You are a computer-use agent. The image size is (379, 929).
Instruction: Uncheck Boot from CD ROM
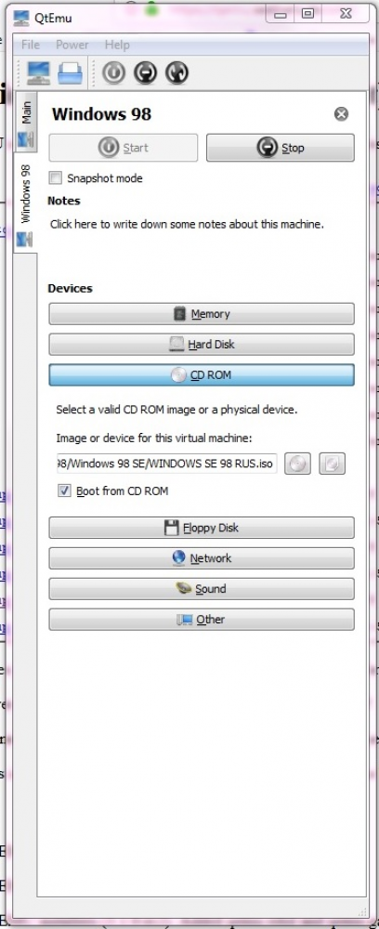(x=64, y=491)
